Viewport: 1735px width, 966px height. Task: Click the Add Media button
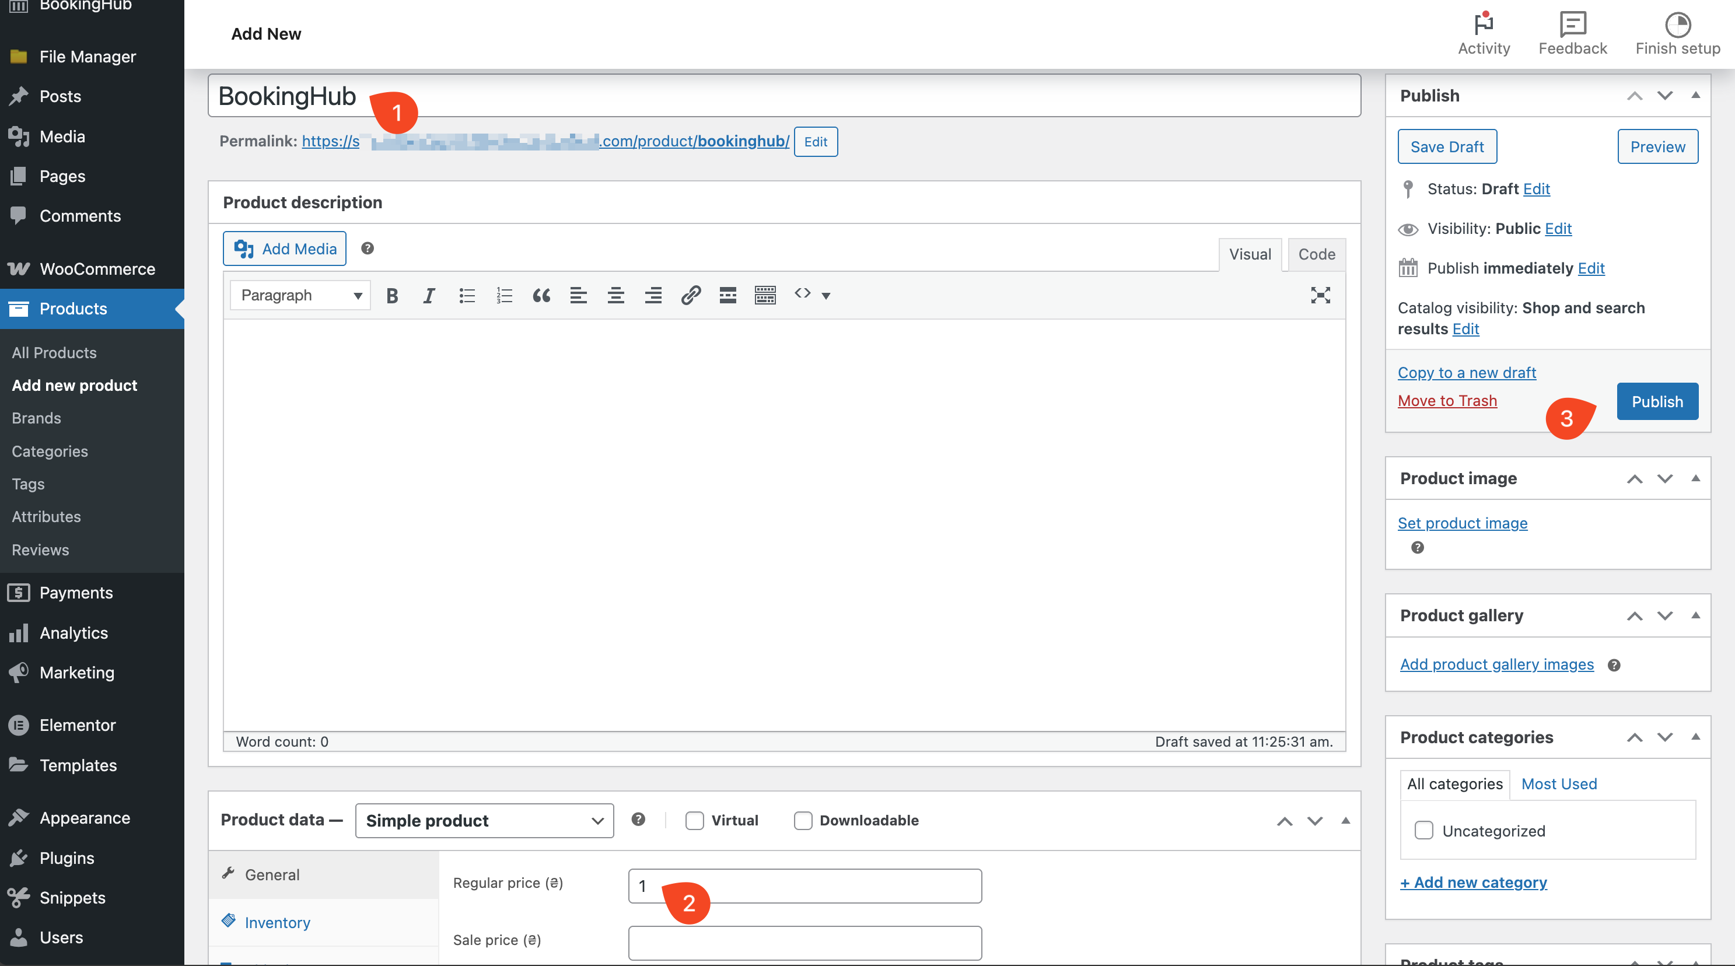coord(285,249)
